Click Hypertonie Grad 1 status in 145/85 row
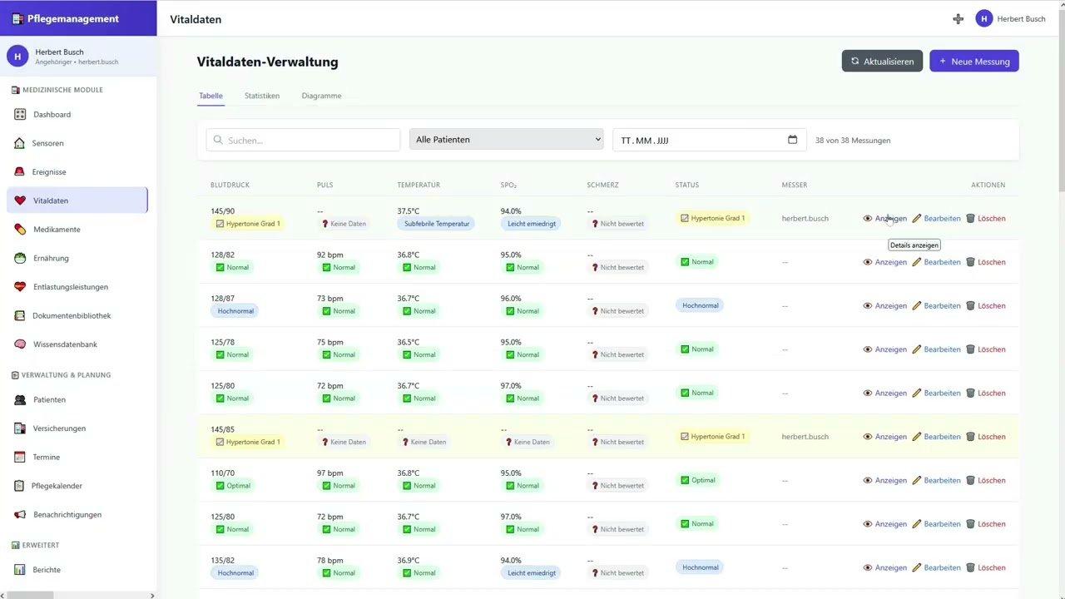 click(713, 437)
